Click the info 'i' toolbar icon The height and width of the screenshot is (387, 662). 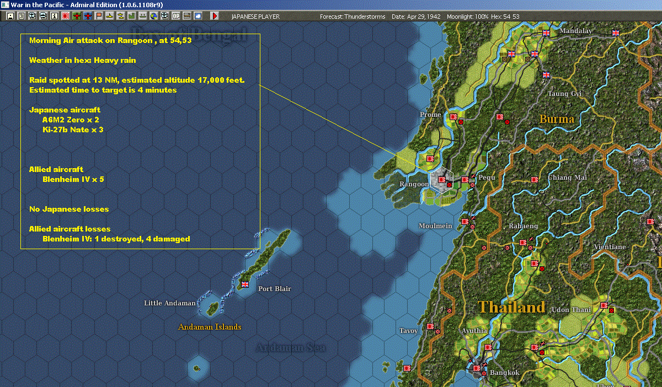54,16
